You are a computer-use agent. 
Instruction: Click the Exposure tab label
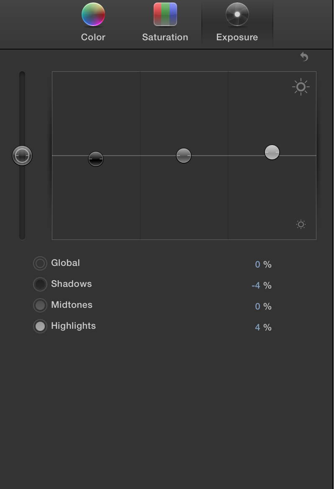(x=237, y=37)
